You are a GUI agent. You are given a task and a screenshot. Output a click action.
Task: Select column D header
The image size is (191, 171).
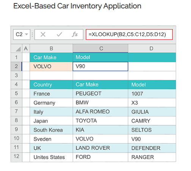click(152, 49)
